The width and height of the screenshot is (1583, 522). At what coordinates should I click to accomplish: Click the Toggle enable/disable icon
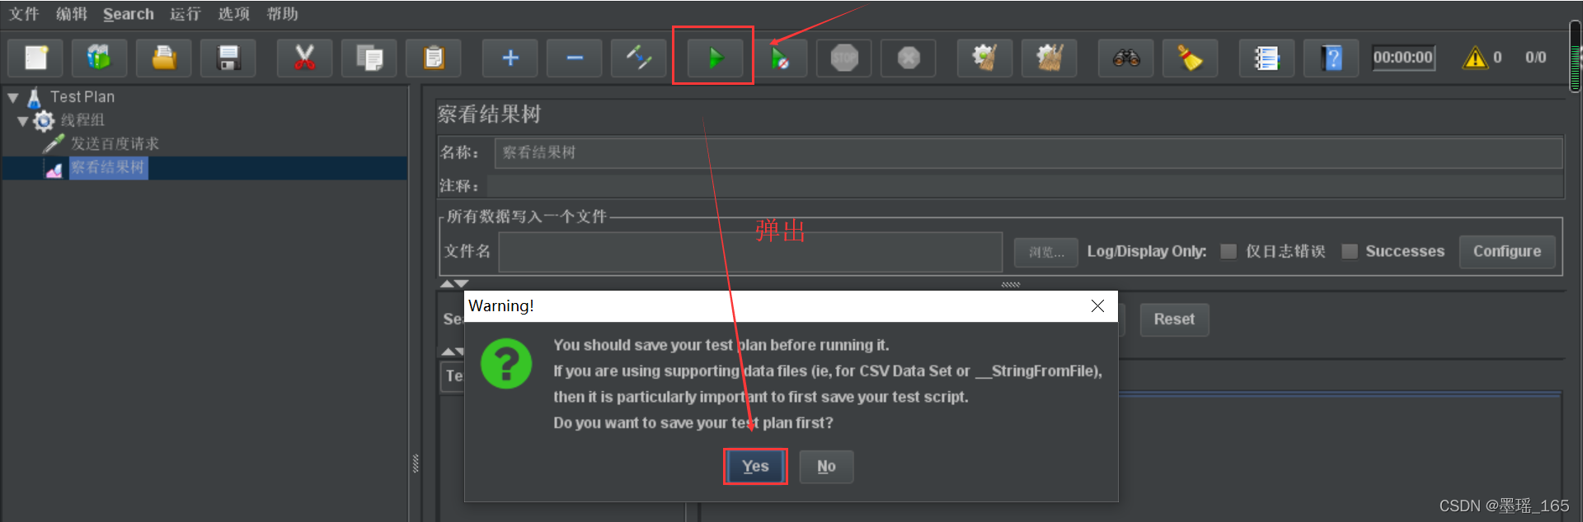pos(639,58)
